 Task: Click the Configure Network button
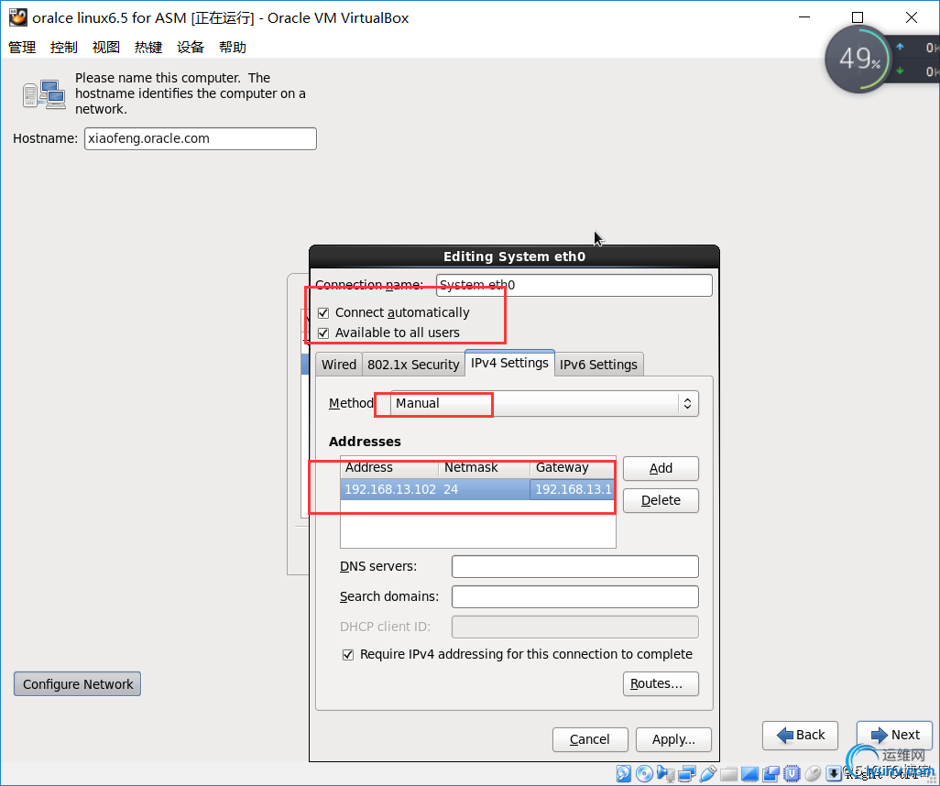click(x=77, y=684)
